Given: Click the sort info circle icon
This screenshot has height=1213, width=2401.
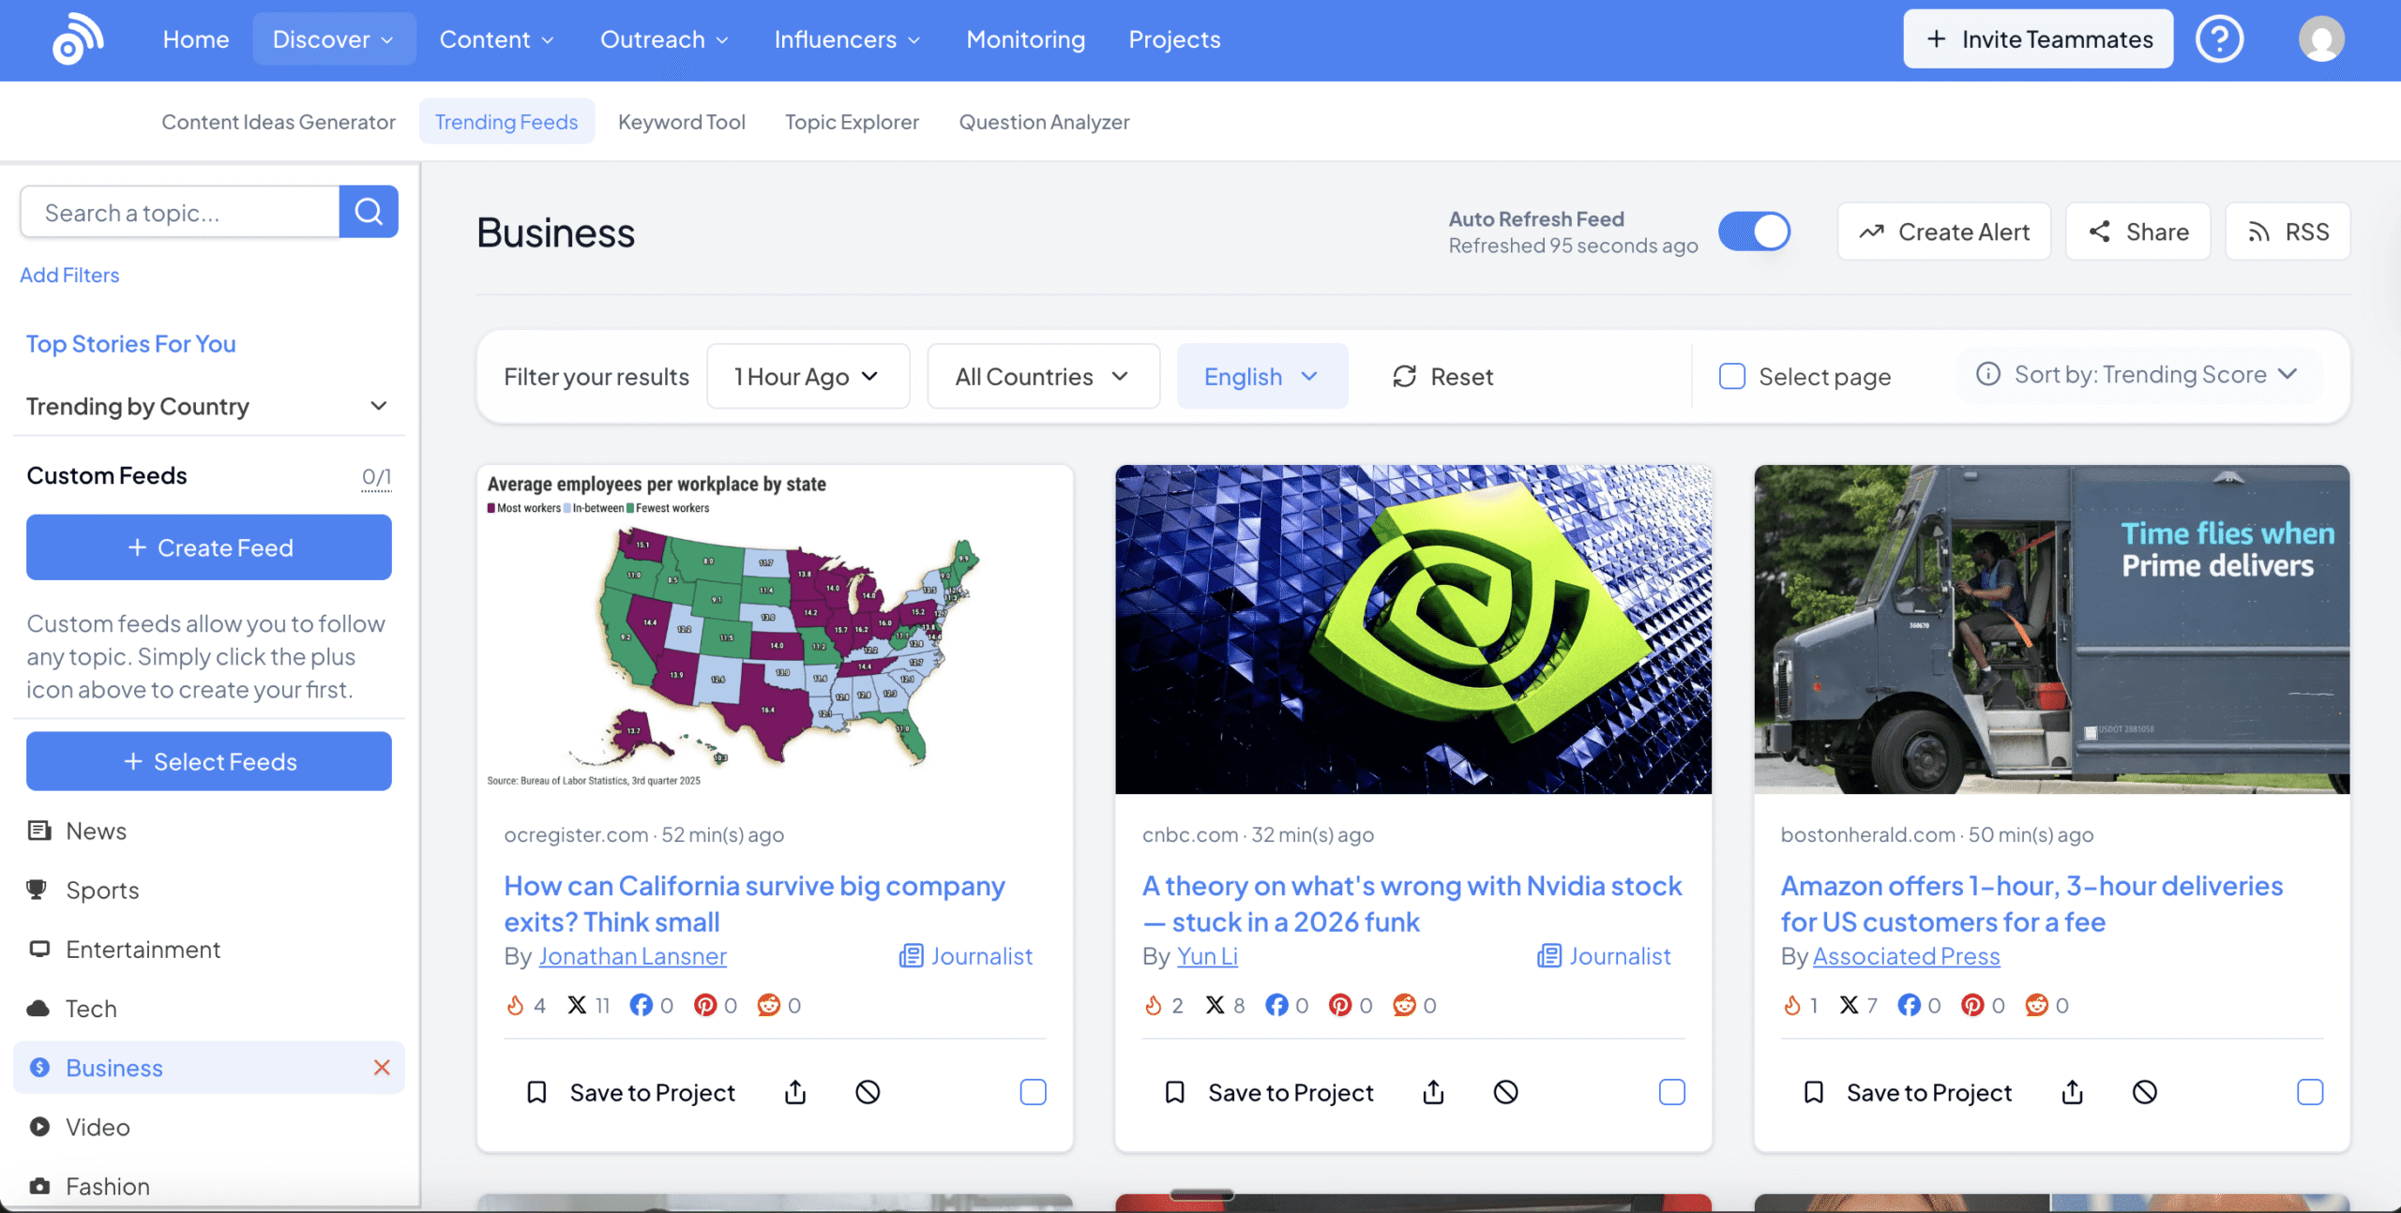Looking at the screenshot, I should [1988, 374].
